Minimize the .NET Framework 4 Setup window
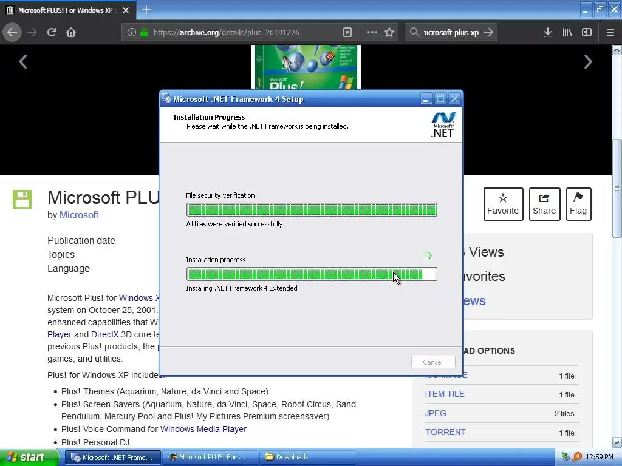The image size is (622, 466). [x=426, y=99]
